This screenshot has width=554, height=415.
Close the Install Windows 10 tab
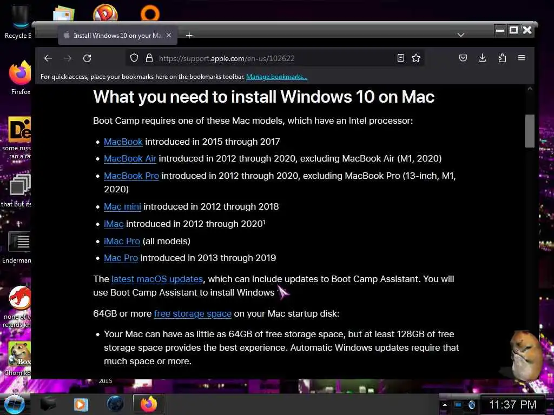coord(169,35)
